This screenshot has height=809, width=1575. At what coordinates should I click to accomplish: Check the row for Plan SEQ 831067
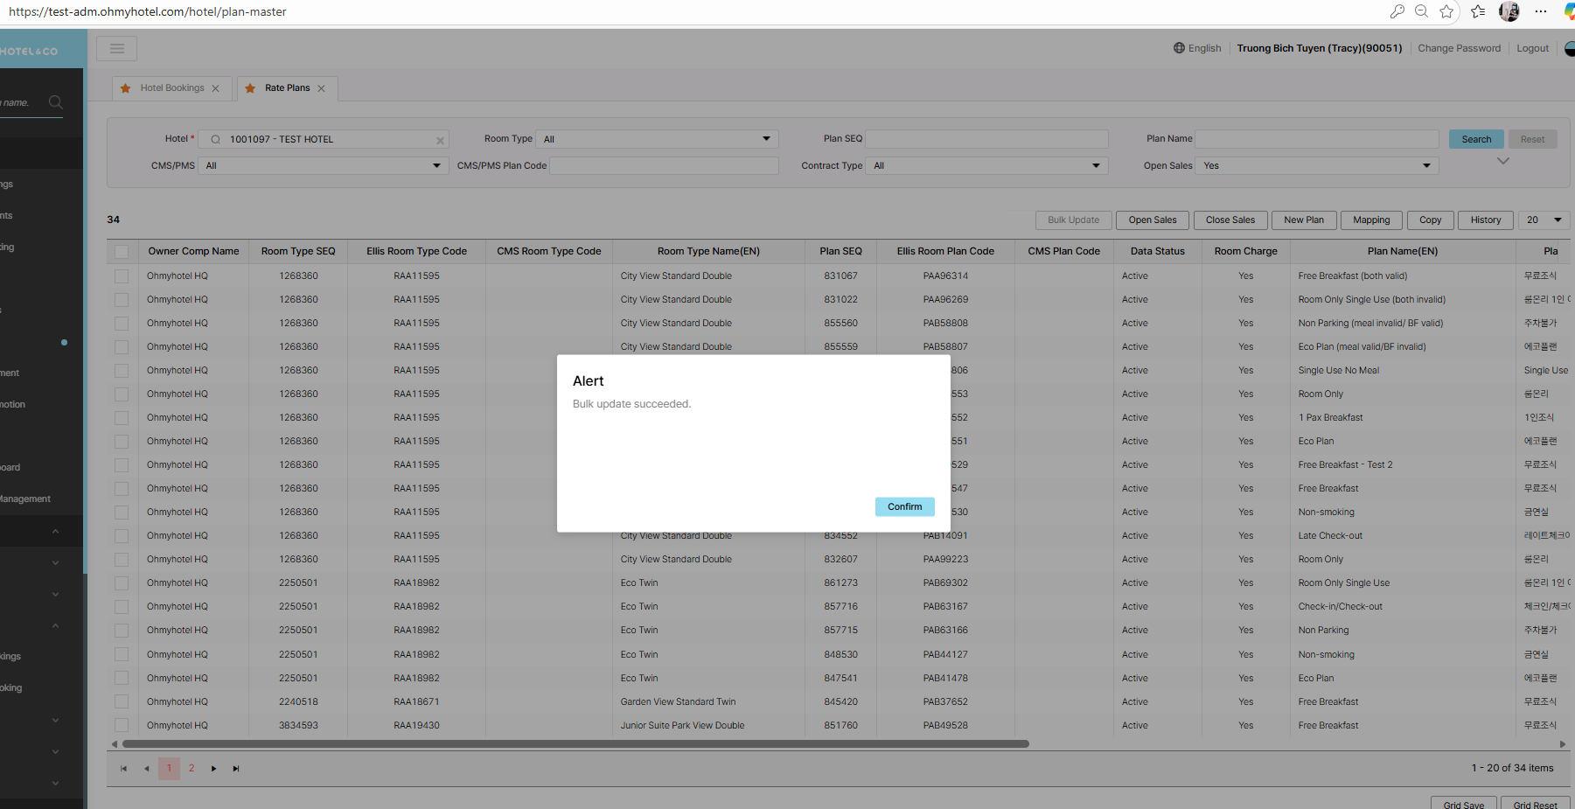point(122,276)
